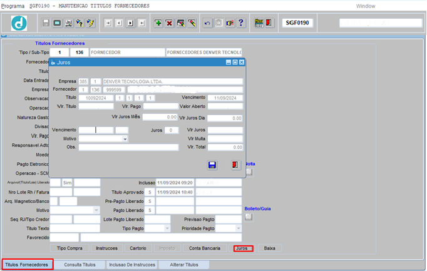Image resolution: width=427 pixels, height=271 pixels.
Task: Click the Baixa button
Action: (270, 248)
